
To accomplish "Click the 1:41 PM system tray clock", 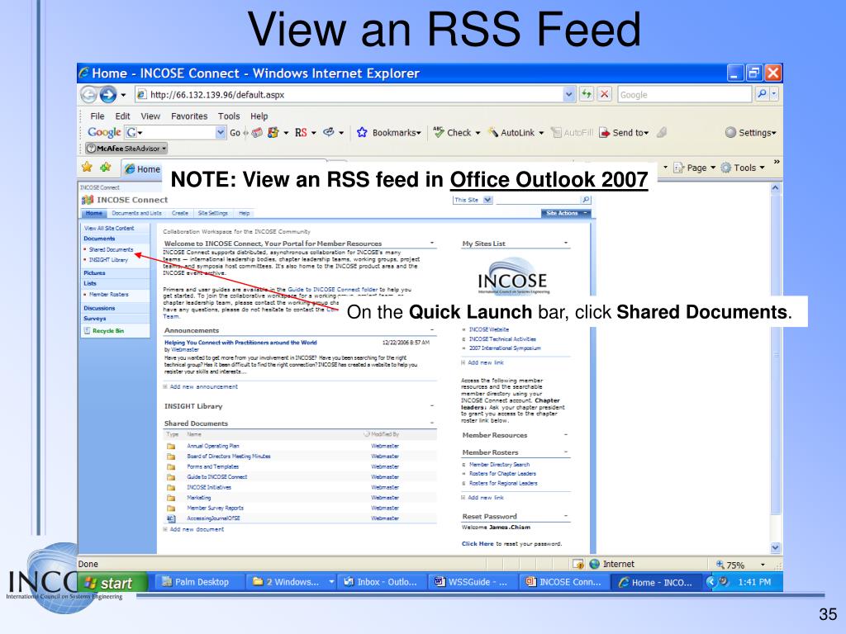I will [754, 582].
